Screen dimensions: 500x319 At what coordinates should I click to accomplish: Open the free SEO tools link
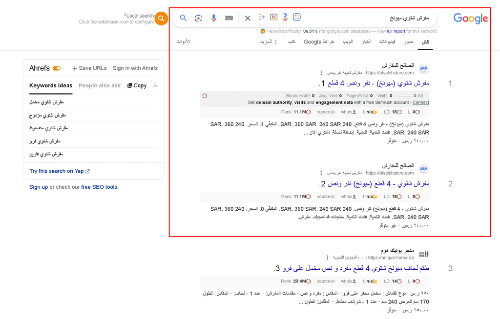coord(99,187)
